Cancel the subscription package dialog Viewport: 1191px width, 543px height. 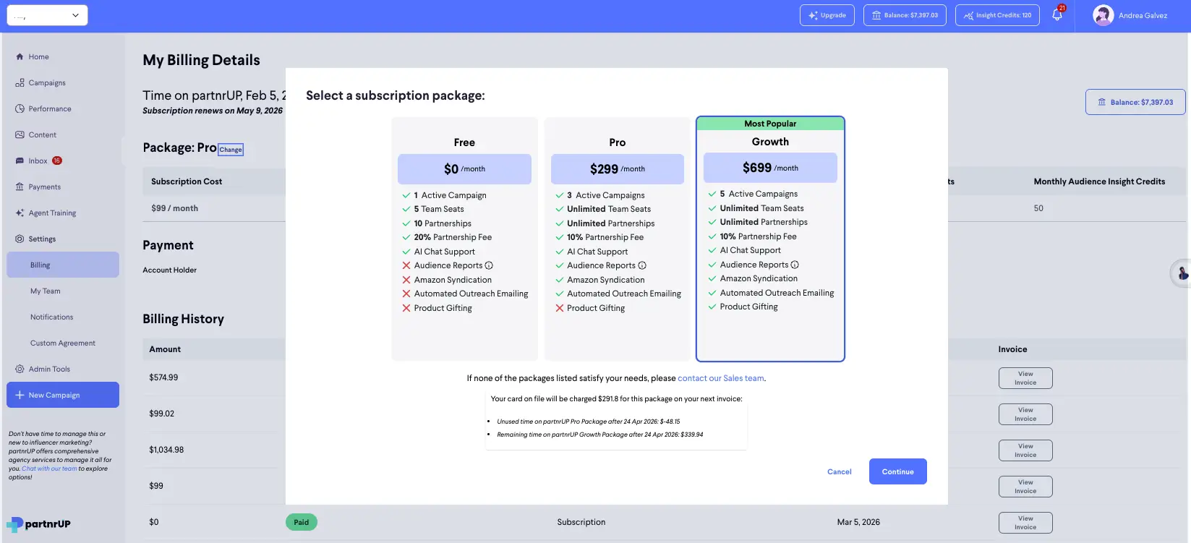pyautogui.click(x=840, y=471)
